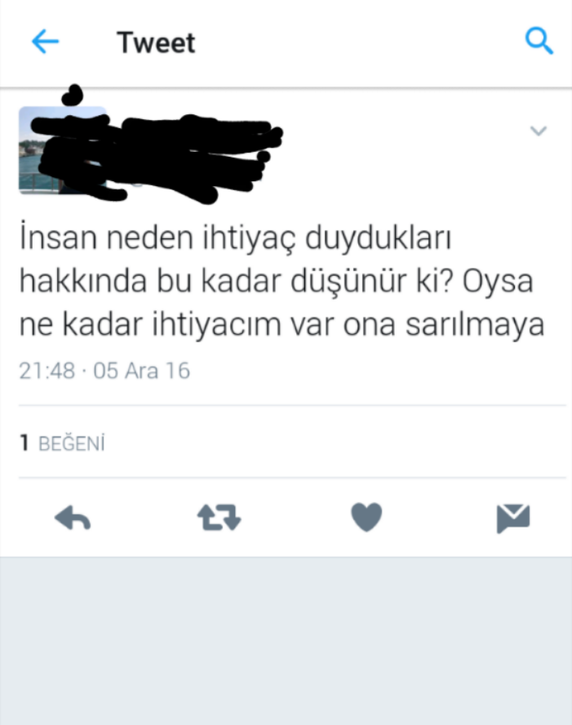This screenshot has height=725, width=572.
Task: Tap the empty gray area below the tweet
Action: 286,641
